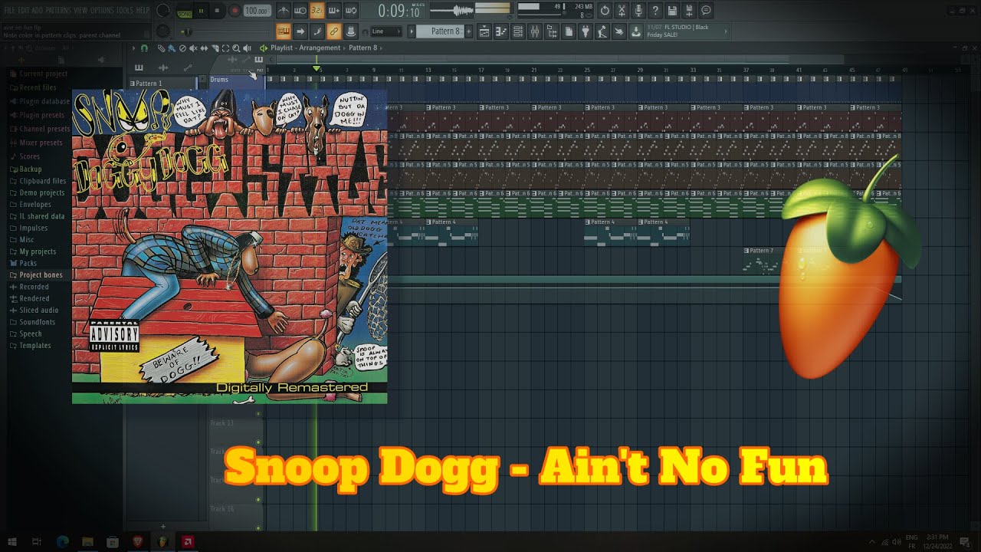Select the mute tool in playlist toolbar
This screenshot has width=981, height=552.
click(x=193, y=48)
